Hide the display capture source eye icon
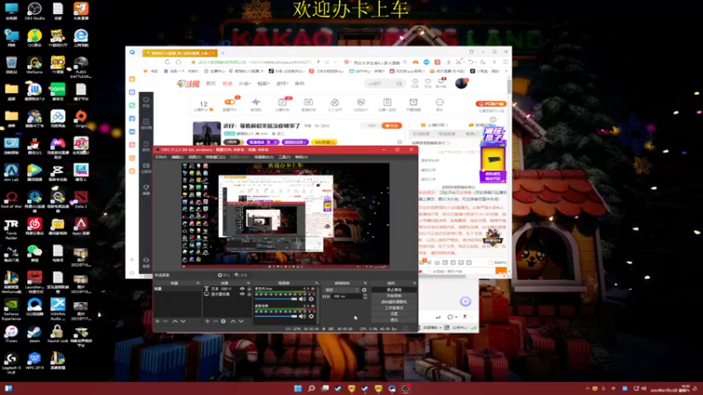 click(x=243, y=294)
